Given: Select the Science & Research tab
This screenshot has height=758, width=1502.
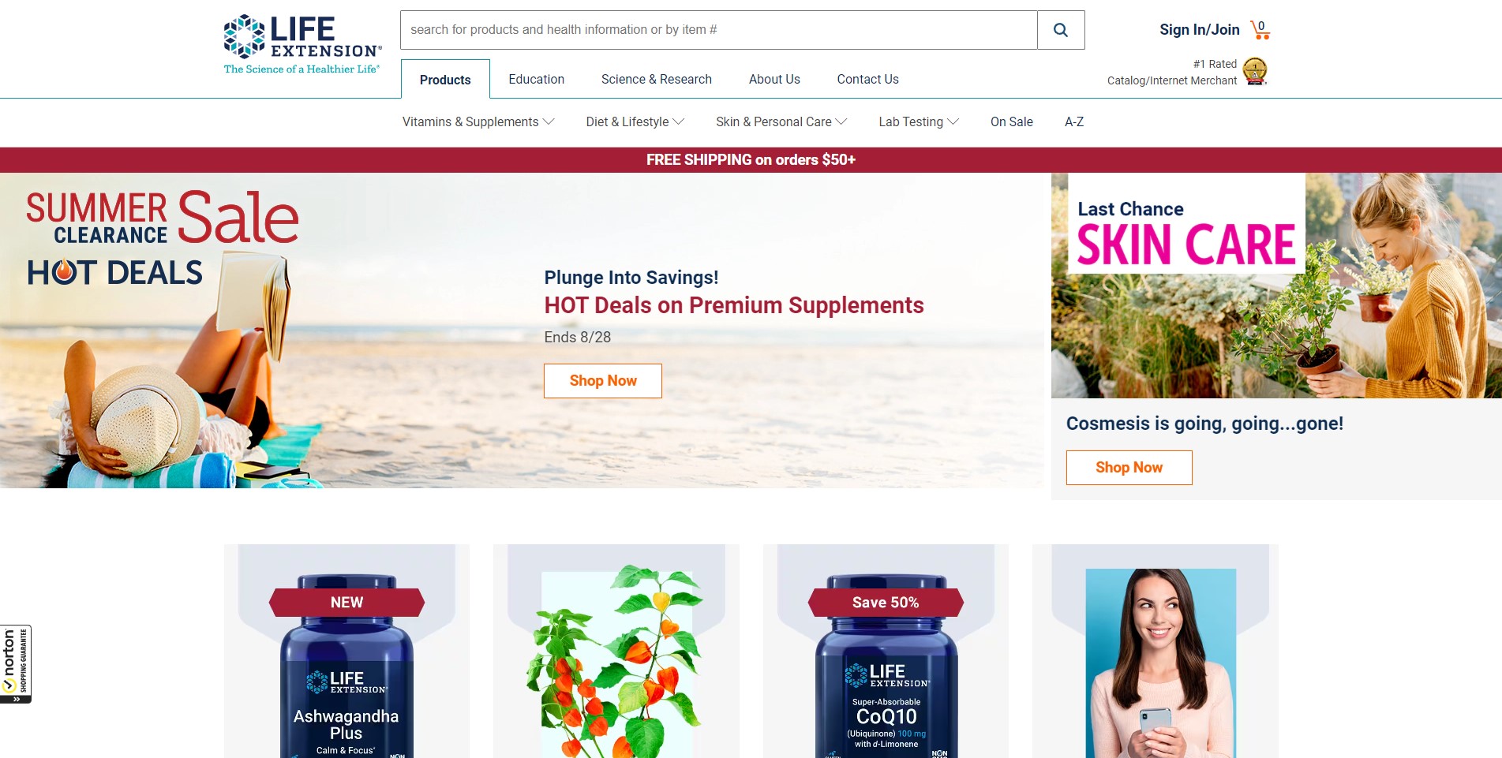Looking at the screenshot, I should pyautogui.click(x=657, y=79).
